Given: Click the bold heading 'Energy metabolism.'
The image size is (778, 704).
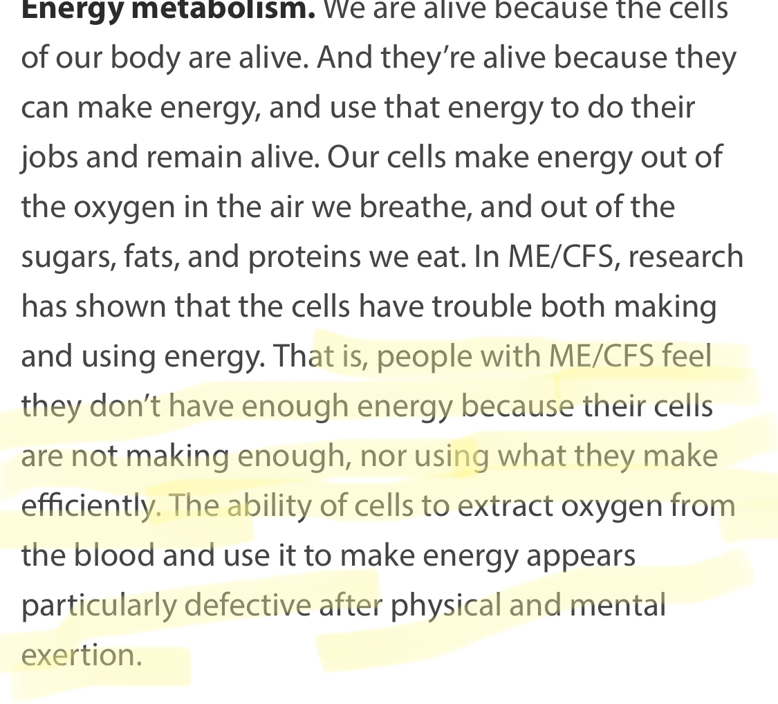Looking at the screenshot, I should click(168, 10).
